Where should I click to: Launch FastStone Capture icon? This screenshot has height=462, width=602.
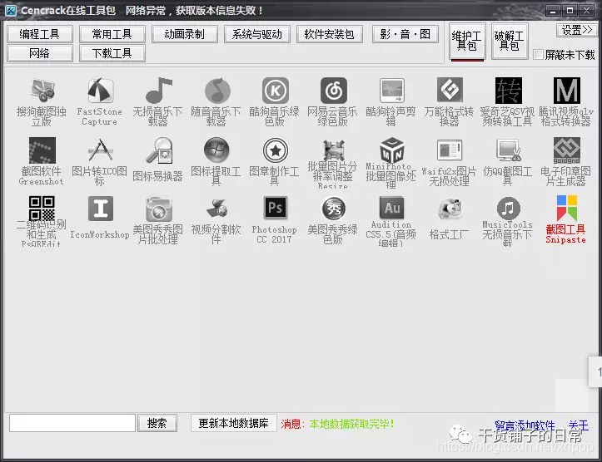100,91
